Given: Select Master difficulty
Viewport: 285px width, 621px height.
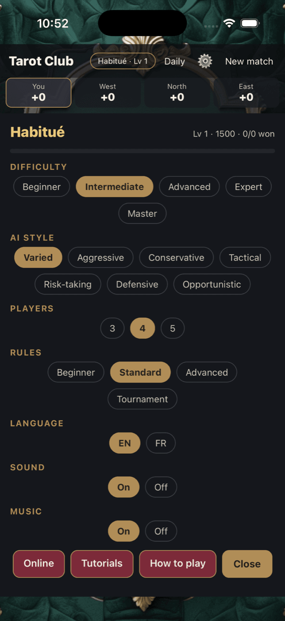Looking at the screenshot, I should click(x=142, y=213).
